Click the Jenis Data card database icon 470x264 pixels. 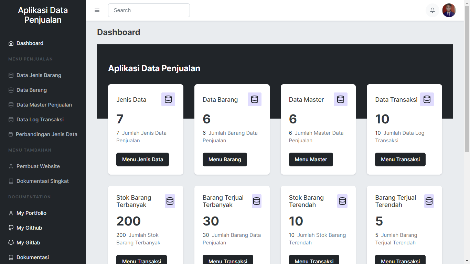point(168,99)
